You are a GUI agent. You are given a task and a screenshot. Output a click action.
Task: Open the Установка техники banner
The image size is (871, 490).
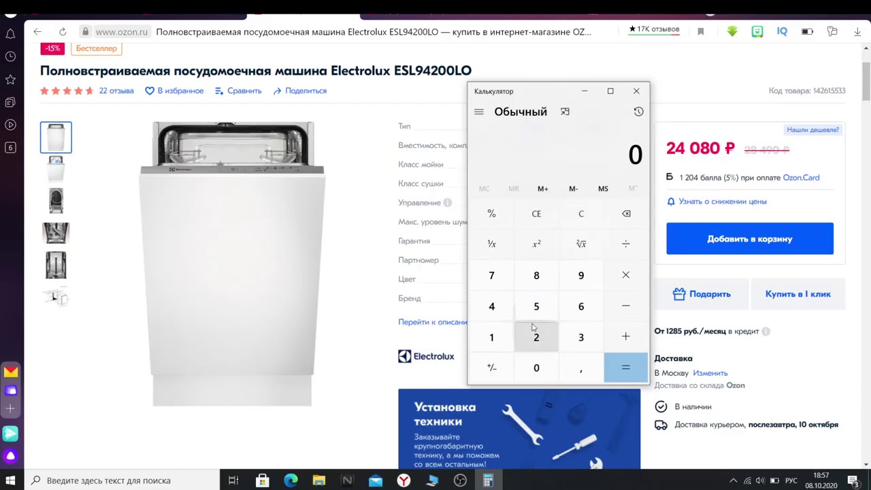coord(519,429)
